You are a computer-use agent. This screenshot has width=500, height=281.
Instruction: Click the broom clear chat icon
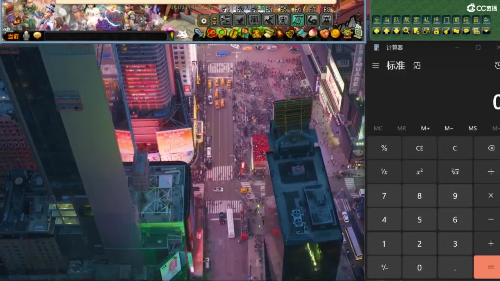tap(446, 31)
